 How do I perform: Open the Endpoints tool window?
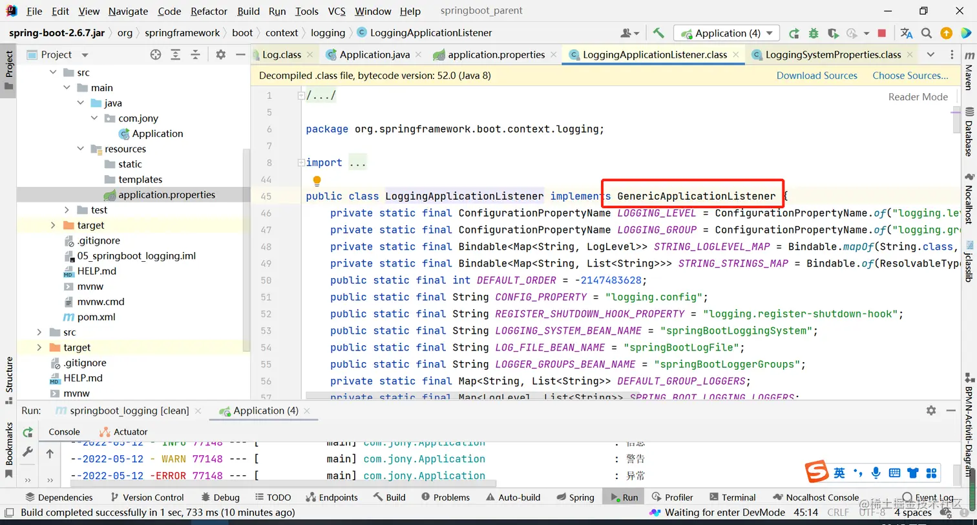tap(331, 498)
